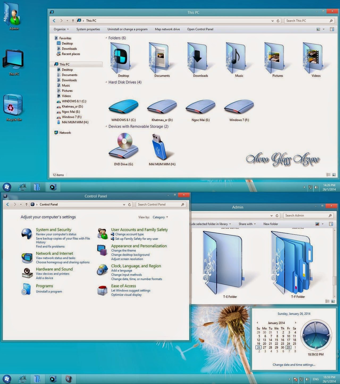
Task: Toggle preview pane in This PC window
Action: pos(332,29)
